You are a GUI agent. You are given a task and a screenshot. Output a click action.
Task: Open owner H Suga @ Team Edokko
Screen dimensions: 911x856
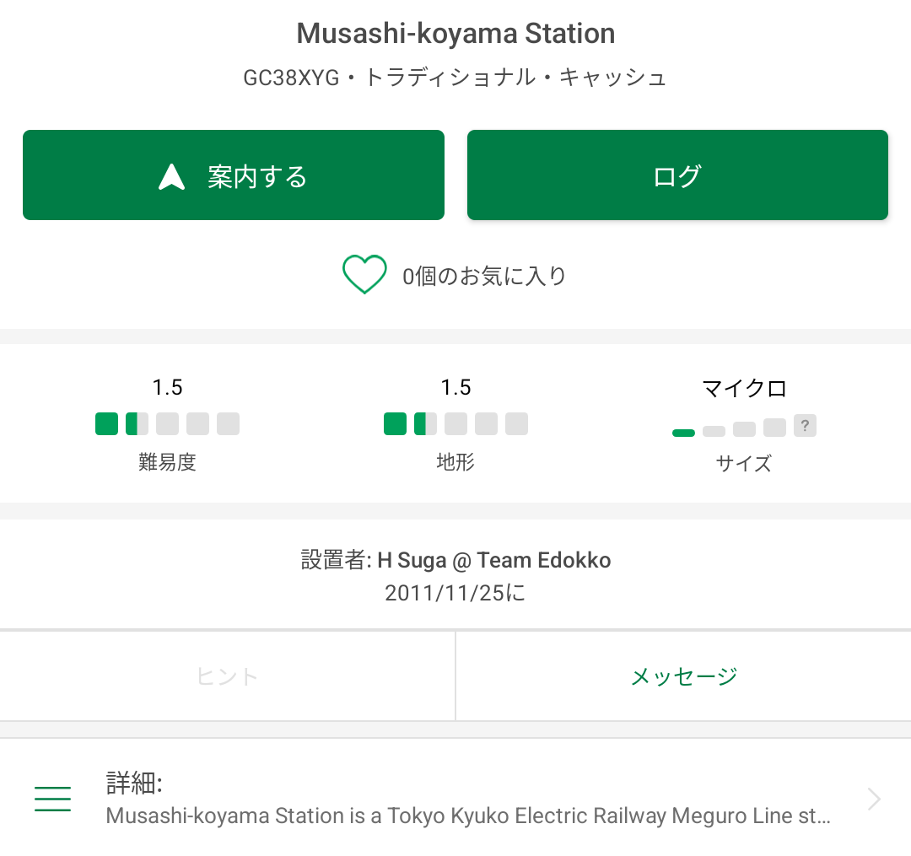click(493, 560)
